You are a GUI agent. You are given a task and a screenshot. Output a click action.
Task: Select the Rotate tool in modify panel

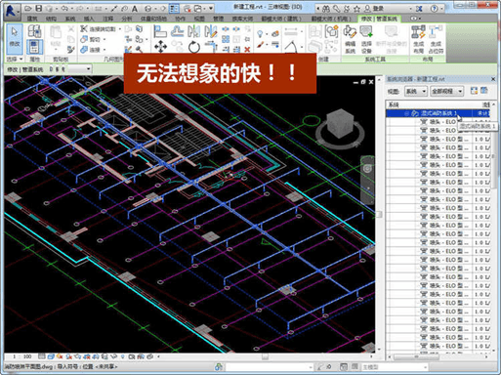194,47
